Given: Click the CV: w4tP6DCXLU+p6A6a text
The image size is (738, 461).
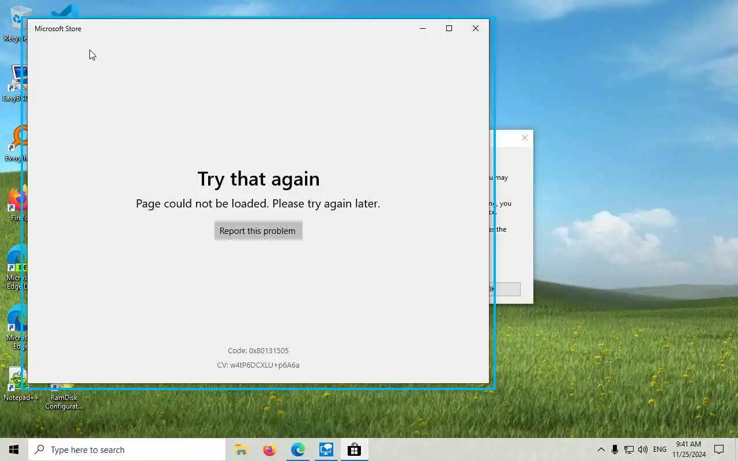Looking at the screenshot, I should 258,365.
